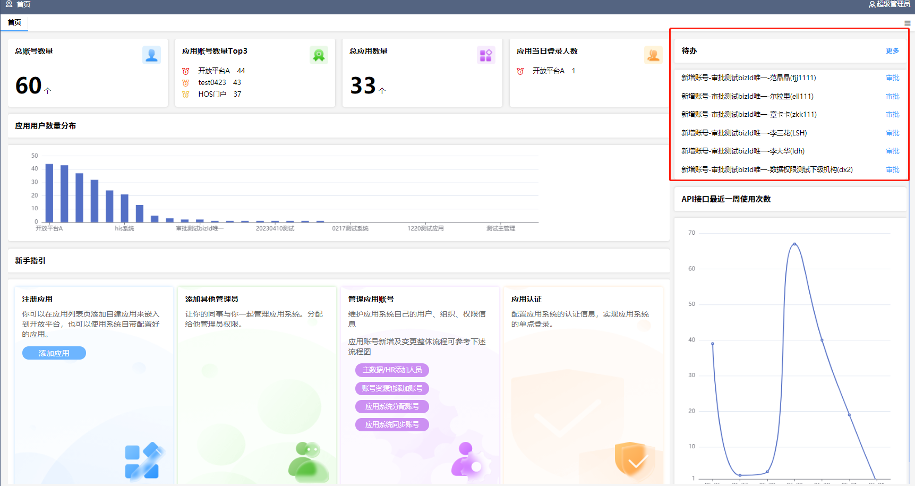Select the 首页 tab

[14, 22]
